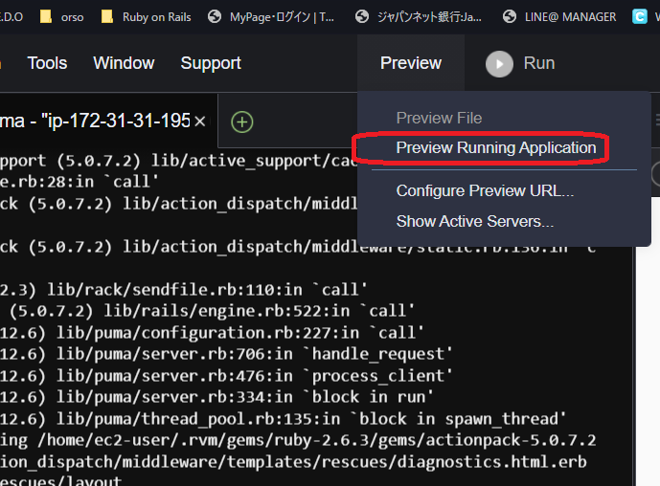The width and height of the screenshot is (660, 486).
Task: Click terminal line 'server.rb:476:in `process_client'
Action: [x=226, y=376]
